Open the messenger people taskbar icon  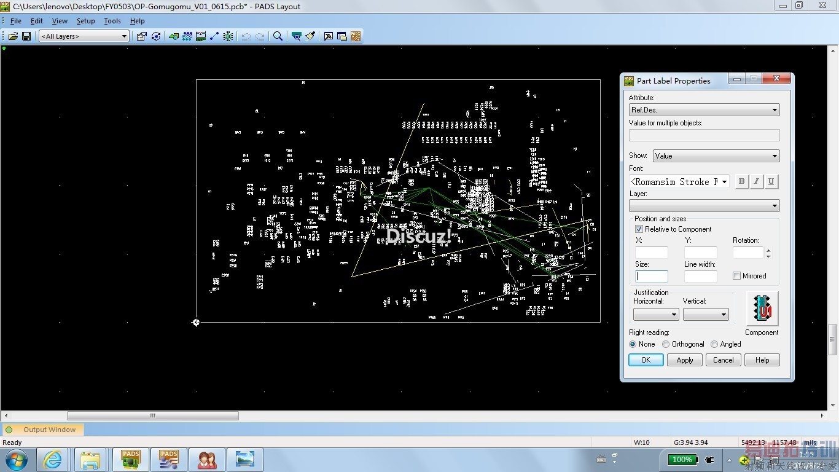pyautogui.click(x=207, y=460)
